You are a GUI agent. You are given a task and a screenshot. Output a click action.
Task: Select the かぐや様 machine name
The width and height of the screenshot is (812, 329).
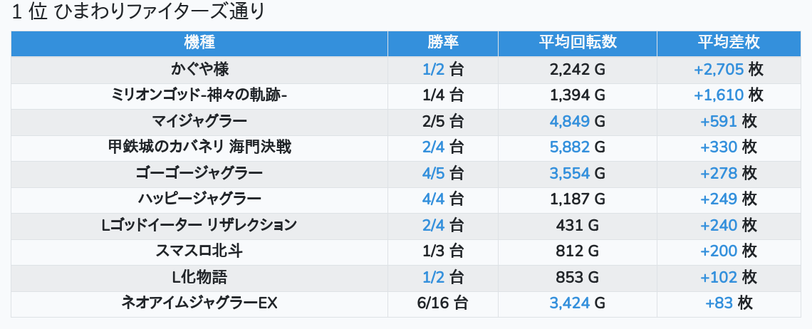point(199,69)
